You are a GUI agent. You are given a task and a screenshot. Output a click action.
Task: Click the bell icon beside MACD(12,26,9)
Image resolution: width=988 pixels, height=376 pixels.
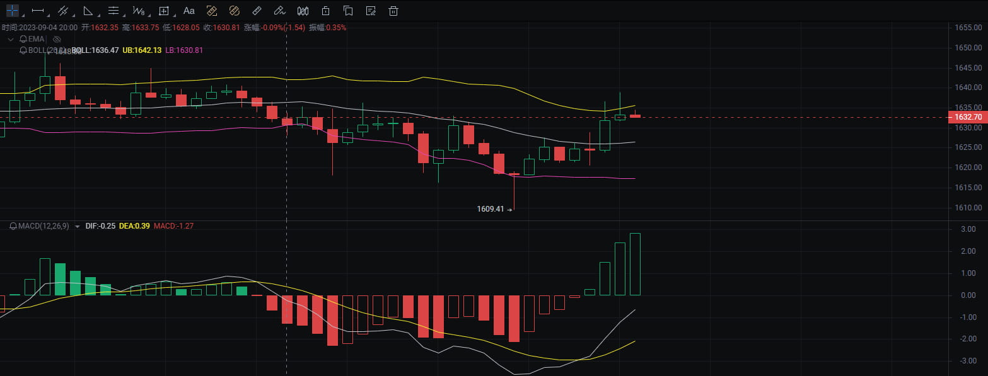click(13, 225)
